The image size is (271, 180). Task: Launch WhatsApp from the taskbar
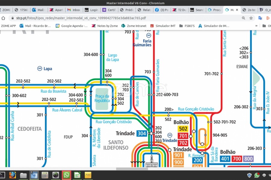click(x=66, y=175)
